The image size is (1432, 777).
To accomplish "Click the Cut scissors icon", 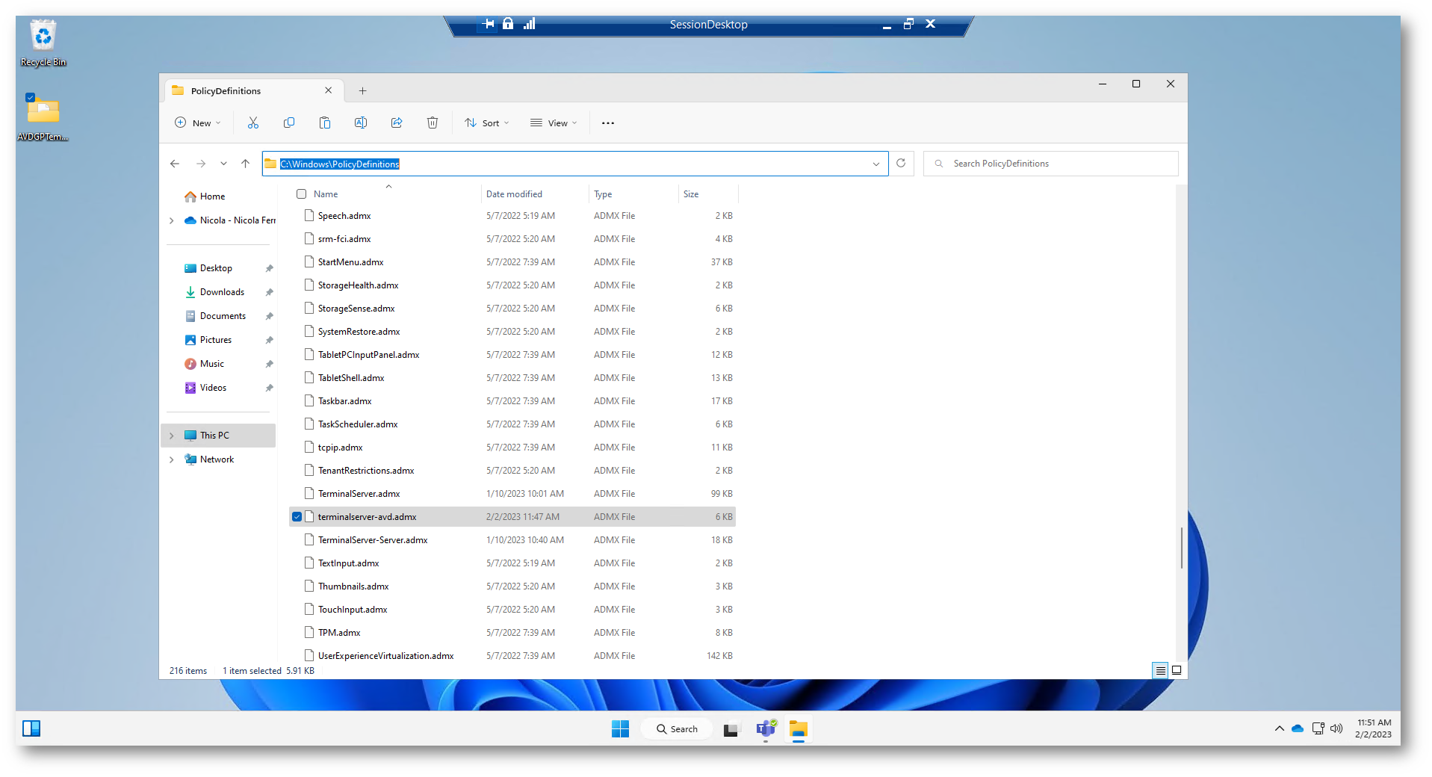I will (253, 123).
